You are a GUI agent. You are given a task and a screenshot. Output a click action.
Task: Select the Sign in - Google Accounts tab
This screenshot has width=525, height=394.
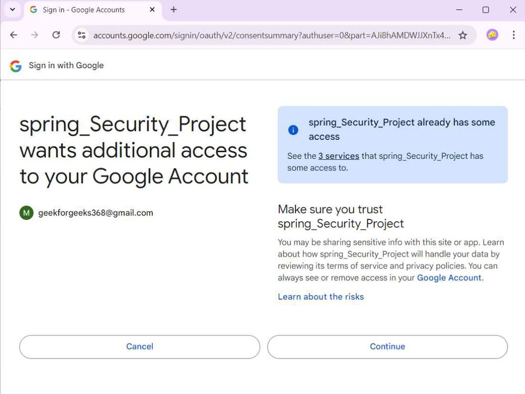pos(85,10)
